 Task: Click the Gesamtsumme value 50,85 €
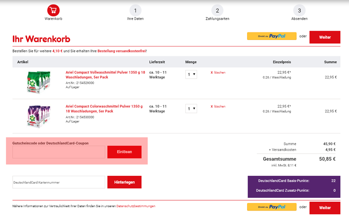pos(327,159)
